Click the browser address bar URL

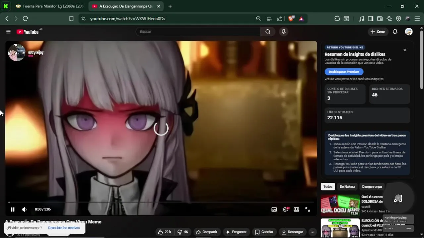[128, 19]
